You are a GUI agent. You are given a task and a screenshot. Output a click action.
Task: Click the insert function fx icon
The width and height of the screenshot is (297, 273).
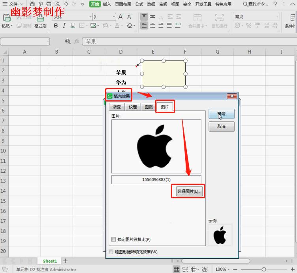[77, 41]
